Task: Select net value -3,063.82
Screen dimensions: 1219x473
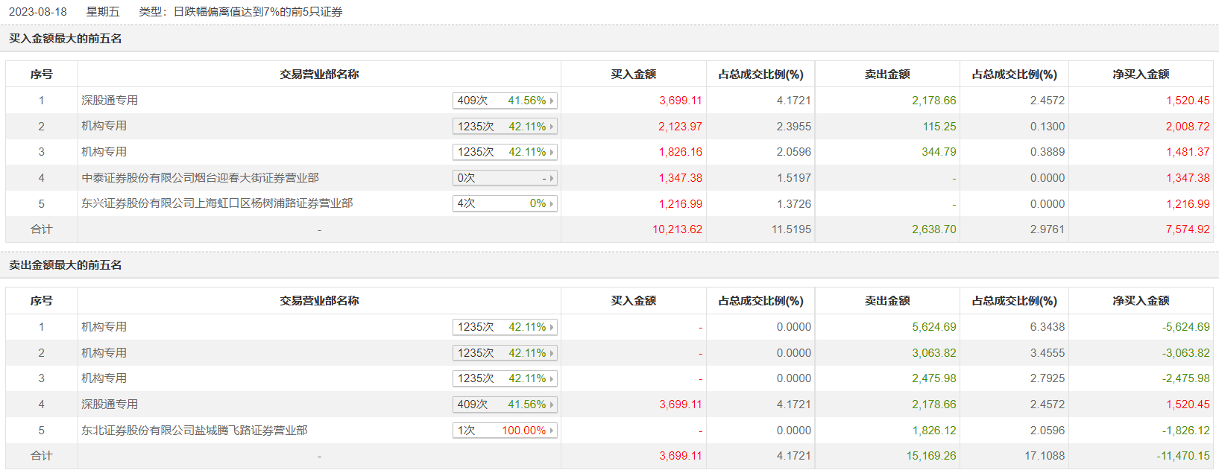Action: pyautogui.click(x=1185, y=353)
